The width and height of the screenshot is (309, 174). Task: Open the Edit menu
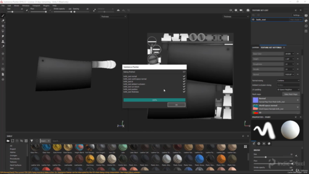9,6
